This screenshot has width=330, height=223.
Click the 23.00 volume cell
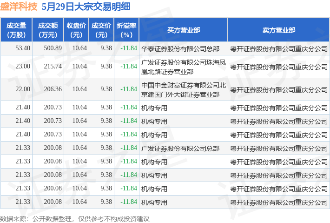coord(16,67)
